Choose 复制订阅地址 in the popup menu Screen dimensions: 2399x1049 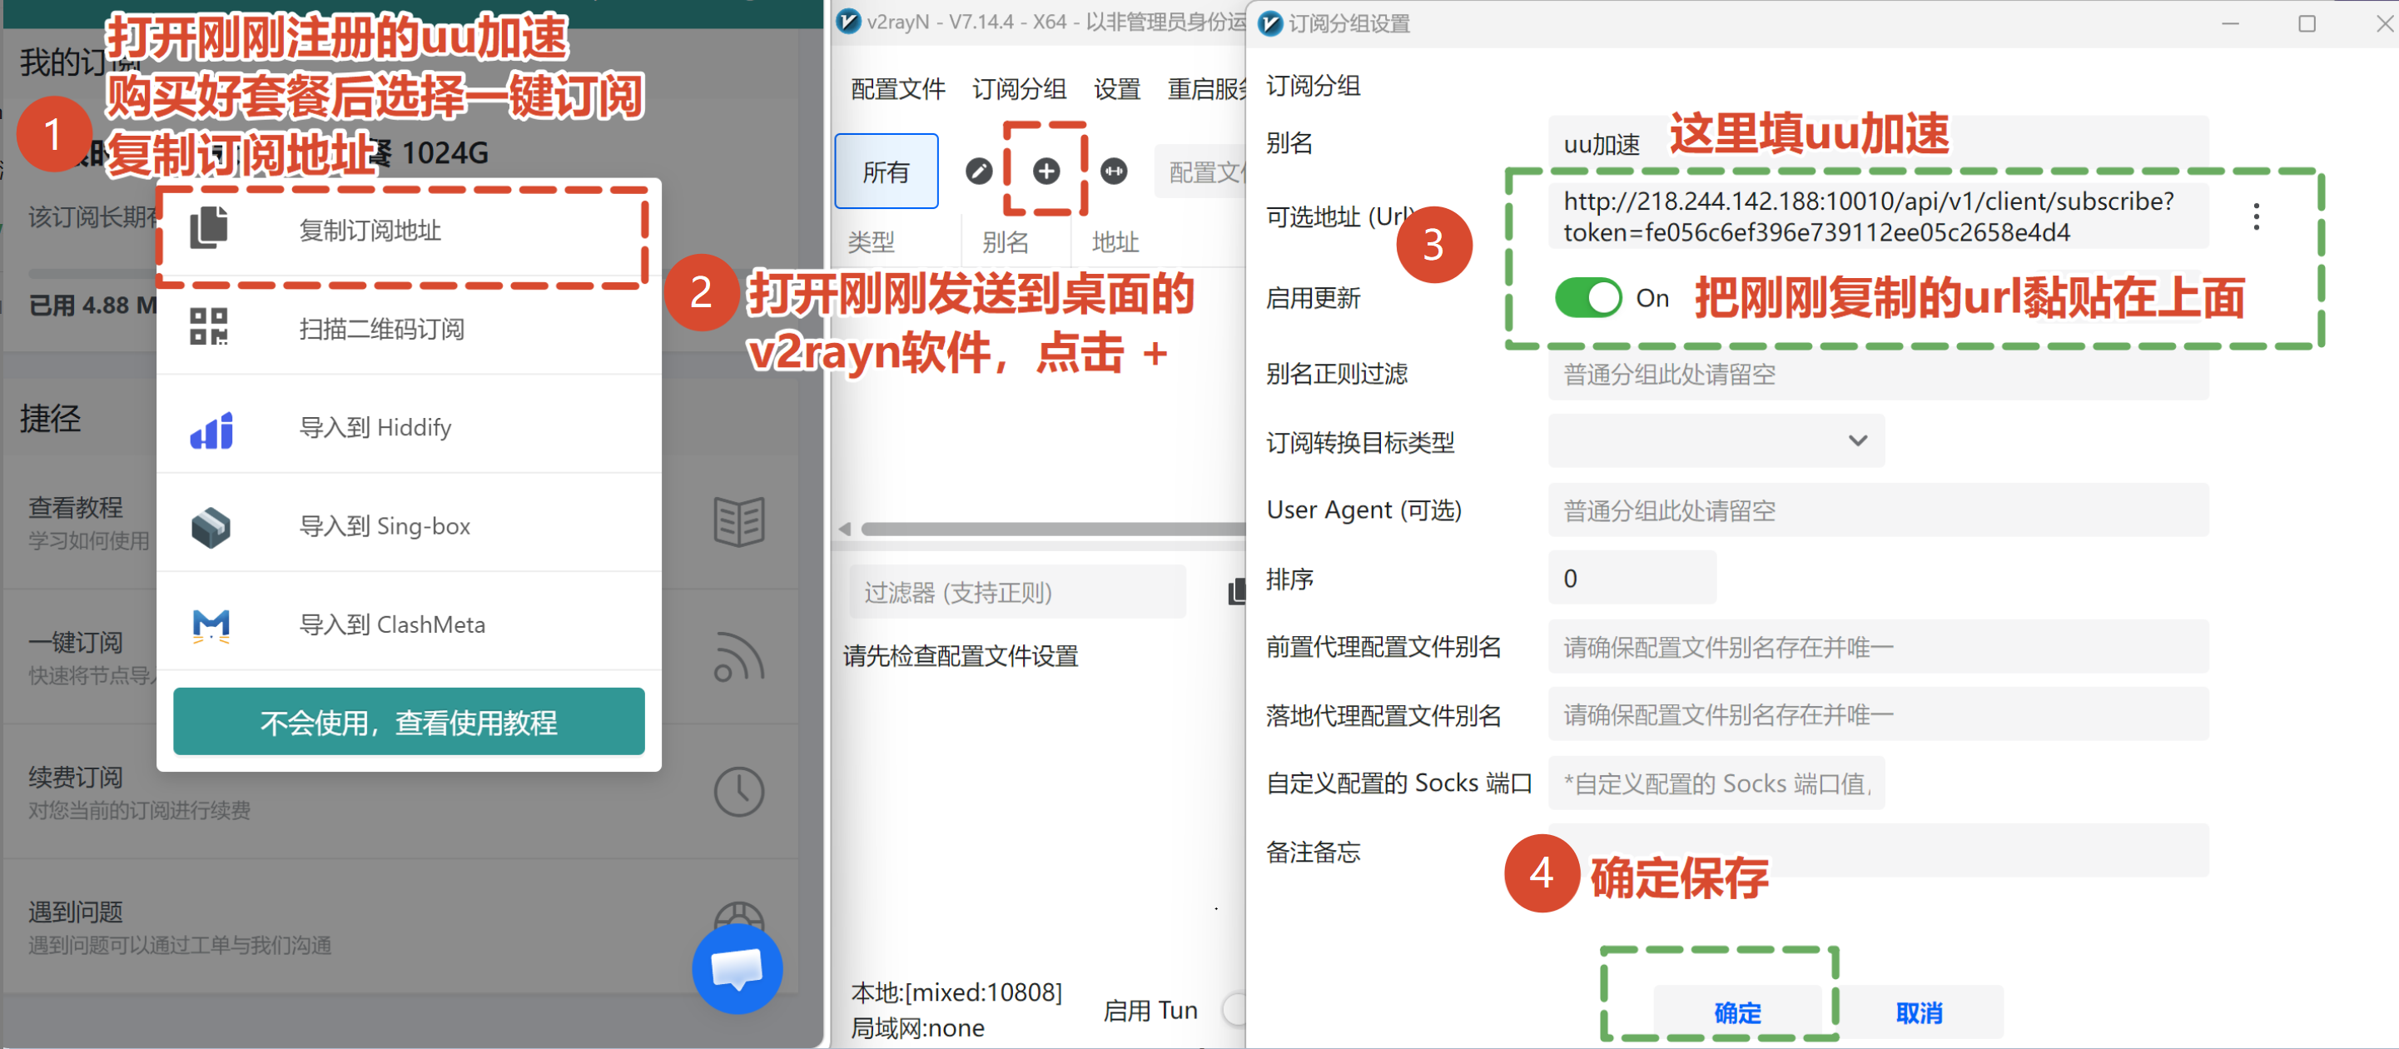[x=409, y=230]
